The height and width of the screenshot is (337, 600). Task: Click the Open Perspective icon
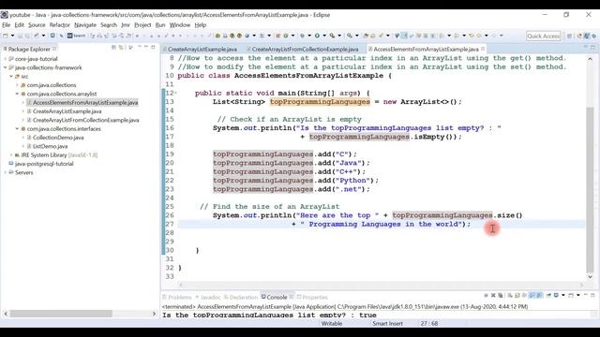click(x=569, y=36)
